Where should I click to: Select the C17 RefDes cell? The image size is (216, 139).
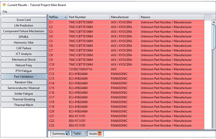58,97
